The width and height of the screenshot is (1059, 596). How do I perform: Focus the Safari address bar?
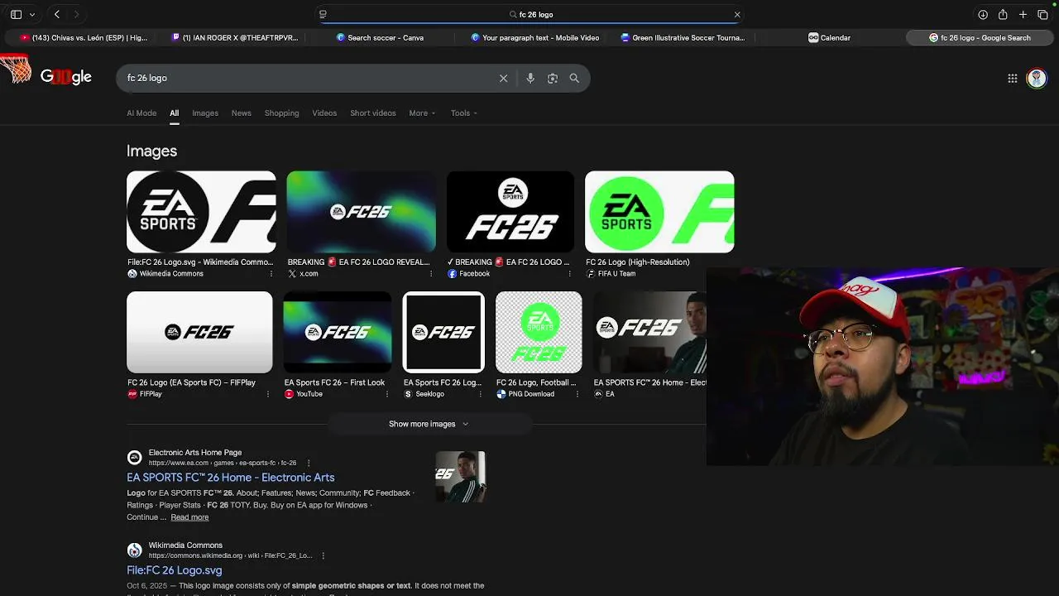click(529, 14)
